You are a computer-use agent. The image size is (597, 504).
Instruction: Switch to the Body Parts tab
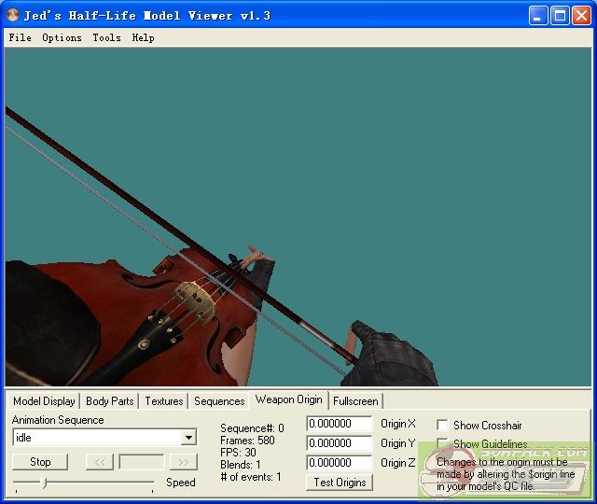point(109,401)
